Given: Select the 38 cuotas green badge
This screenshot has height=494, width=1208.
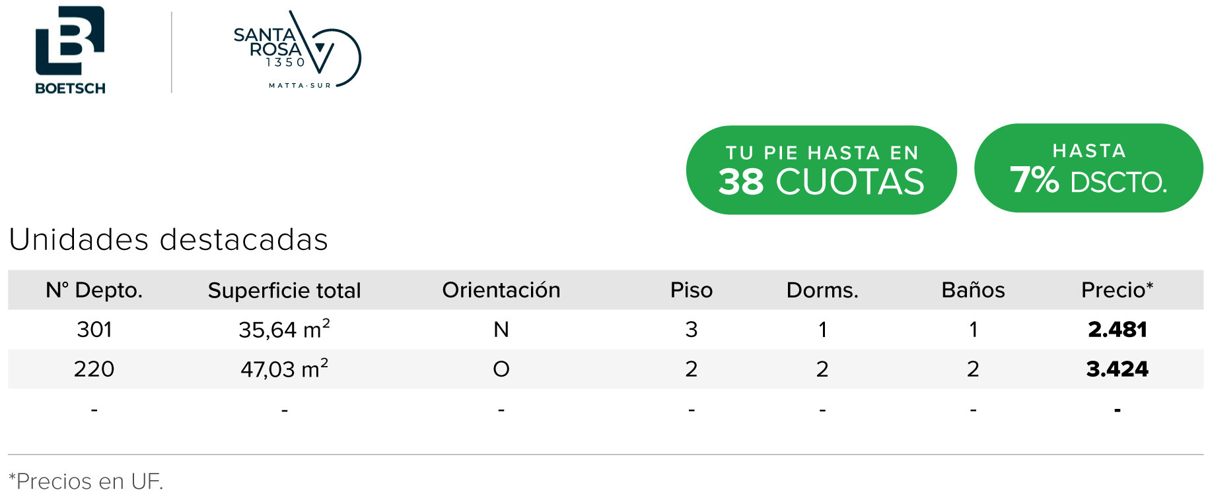Looking at the screenshot, I should point(821,170).
